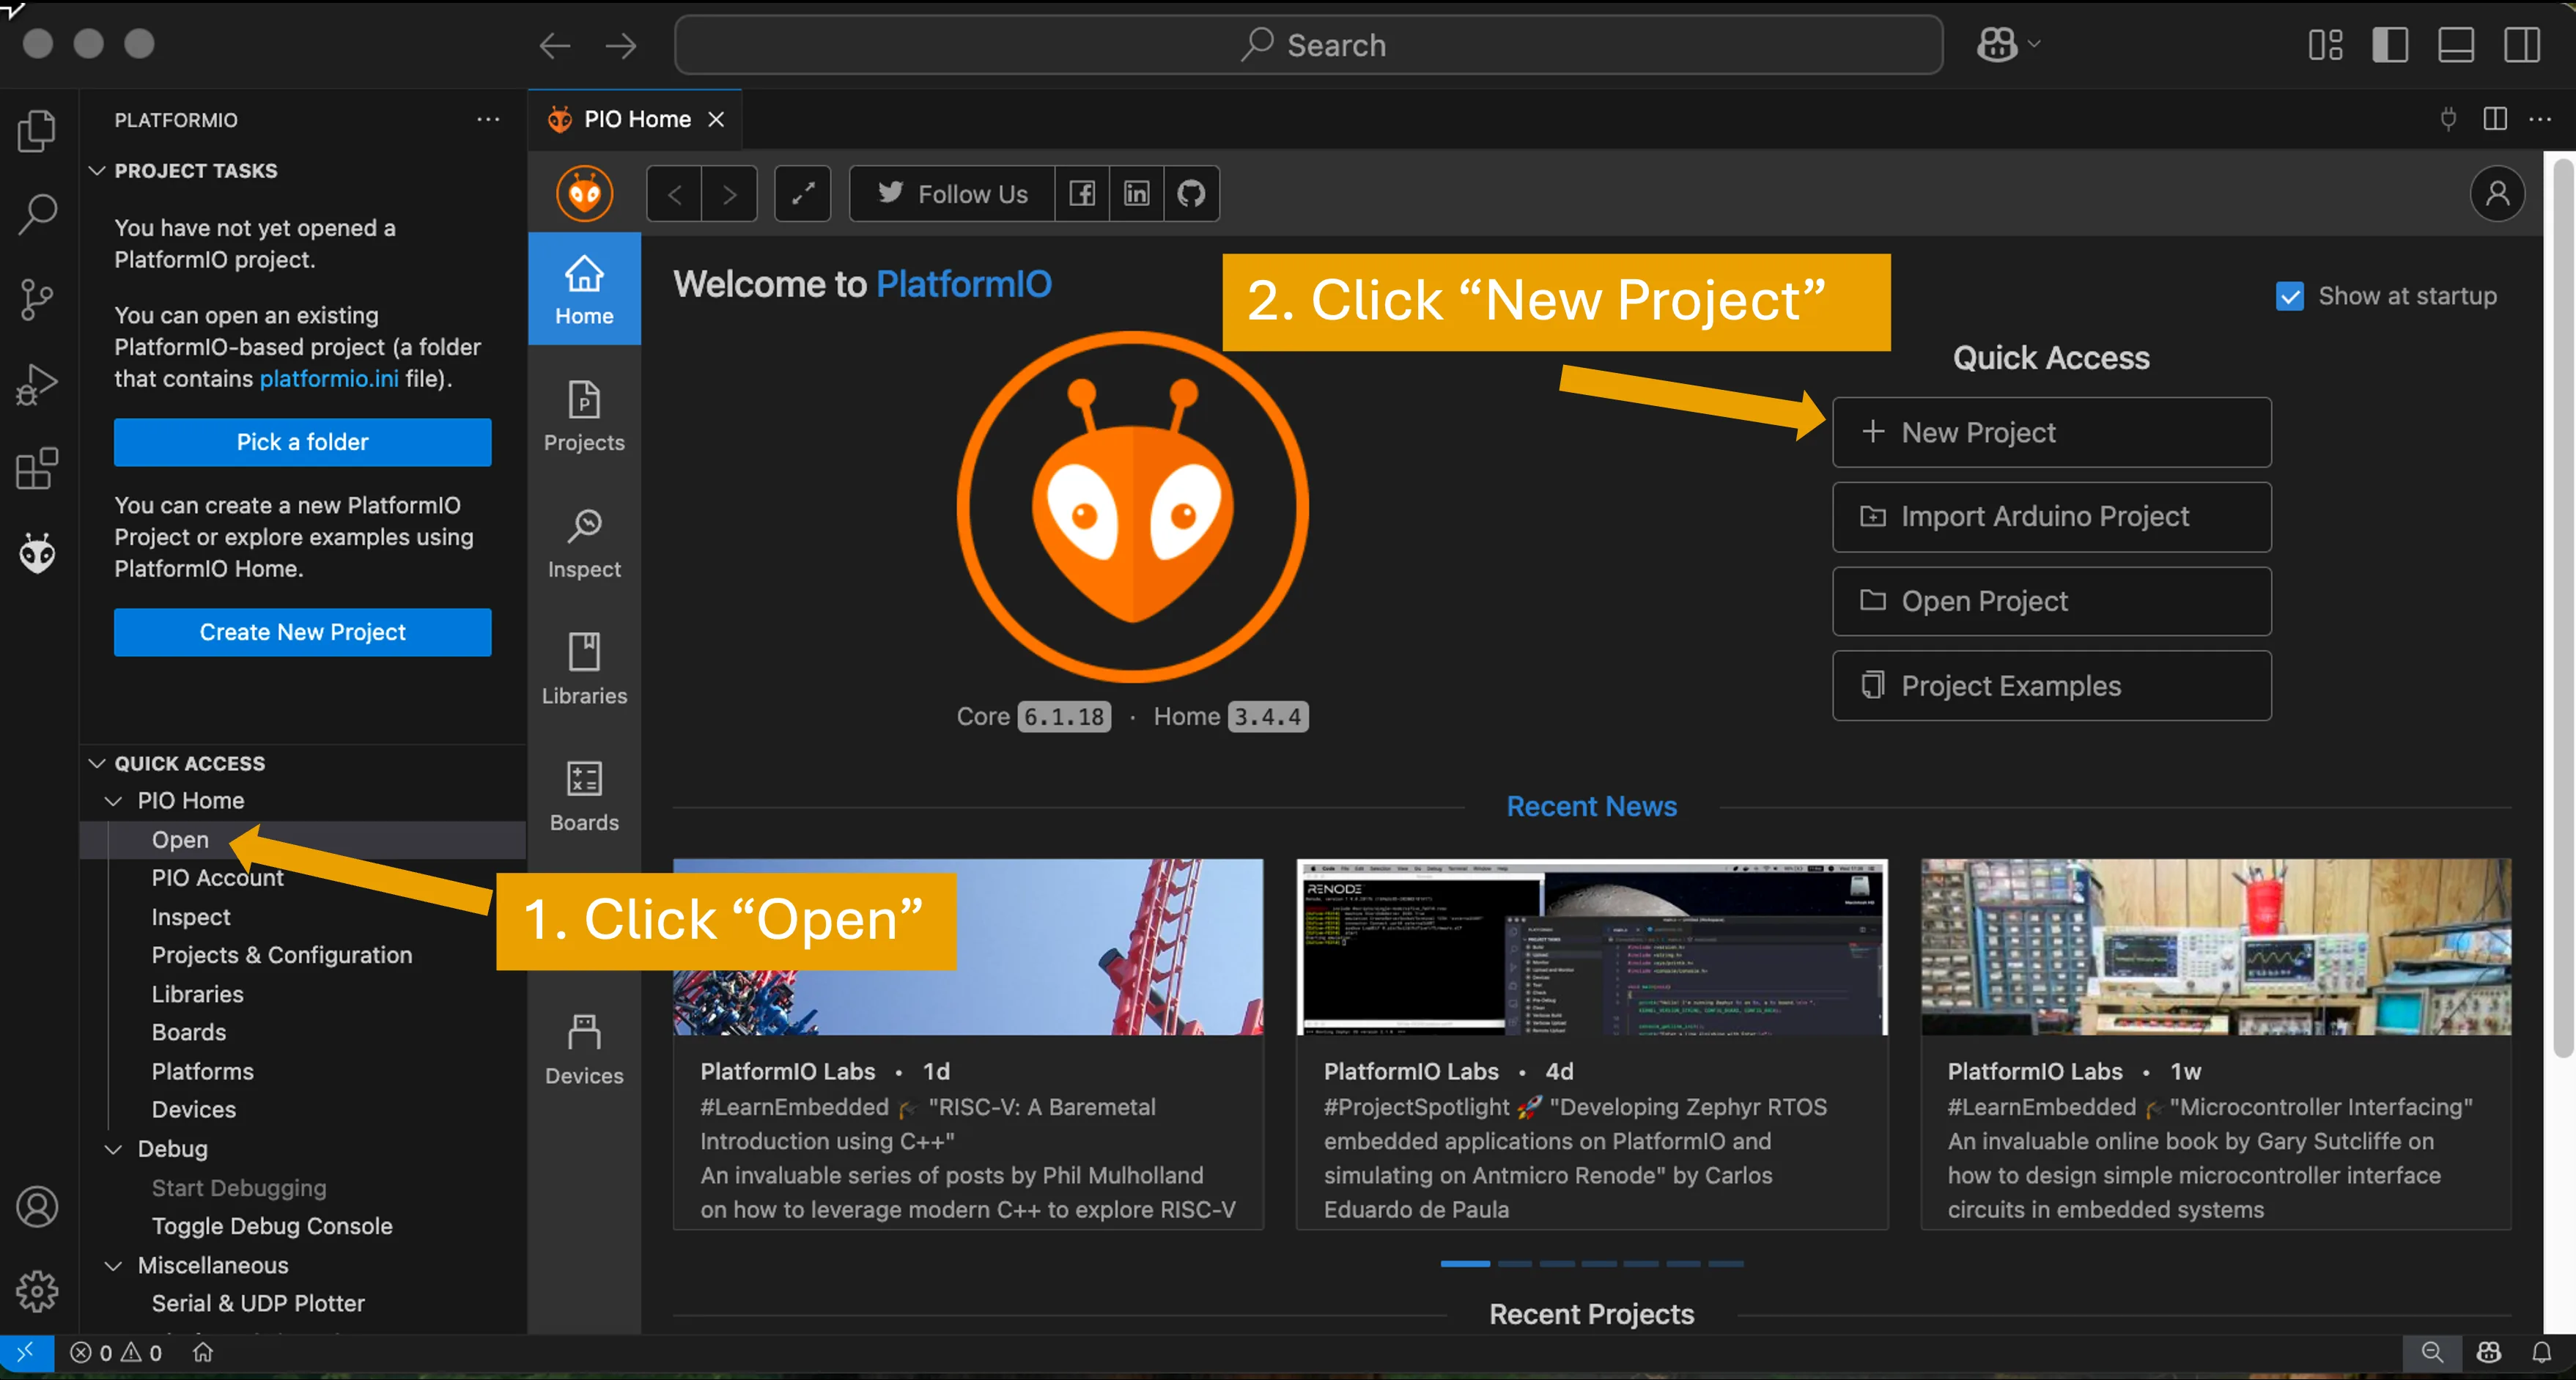Open the GitHub link icon
The width and height of the screenshot is (2576, 1380).
pyautogui.click(x=1191, y=194)
